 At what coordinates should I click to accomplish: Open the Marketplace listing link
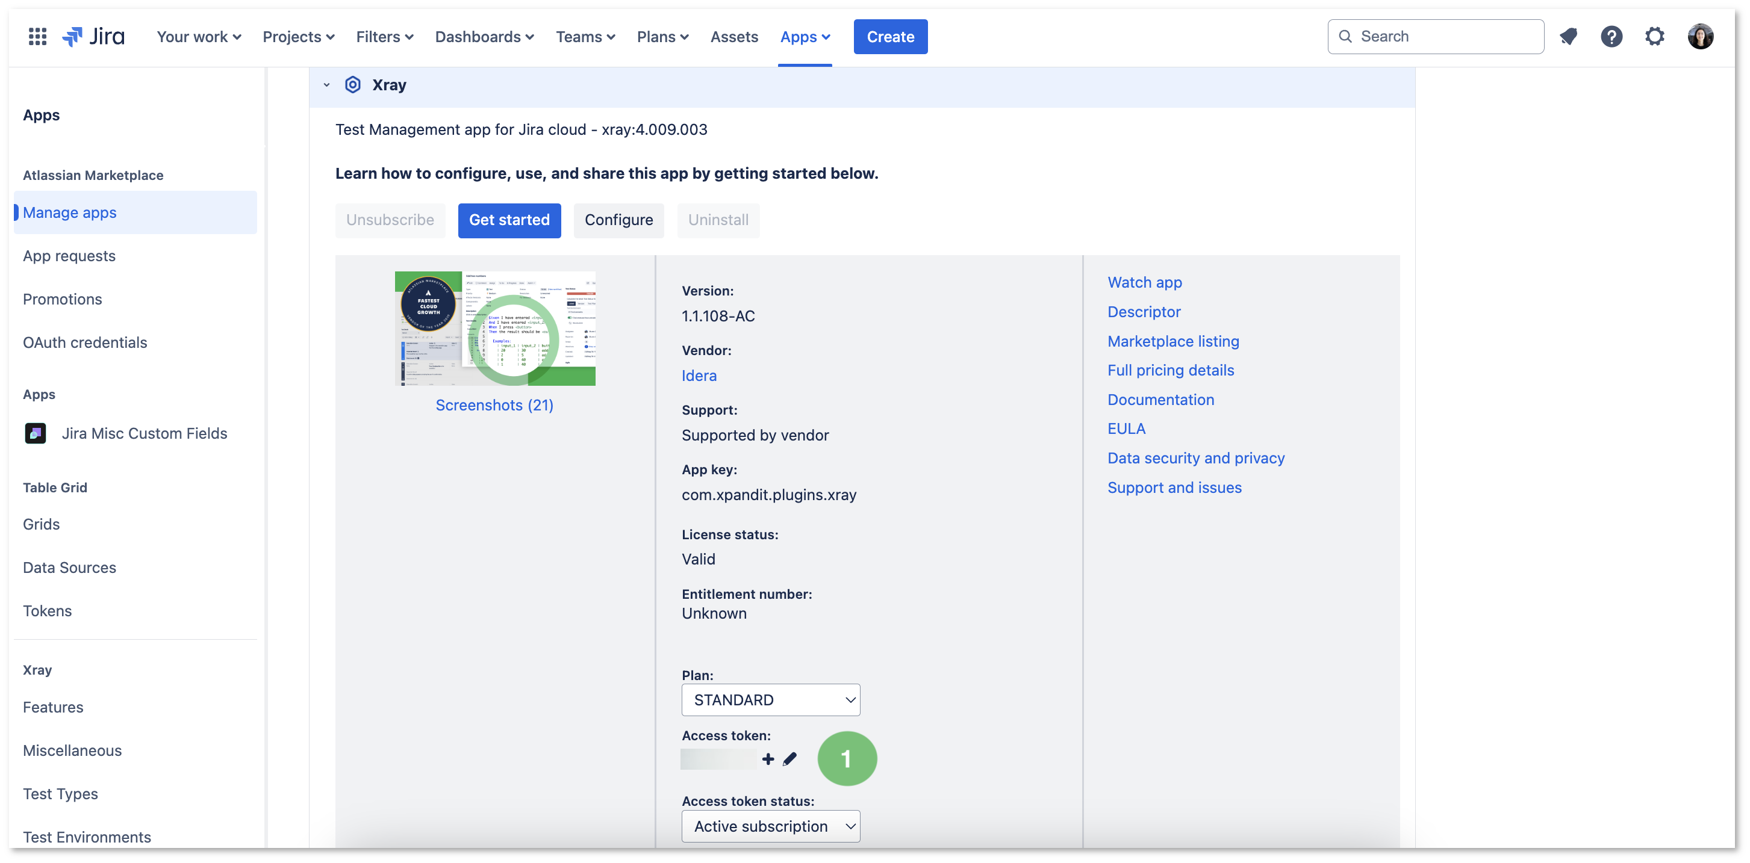[1172, 342]
